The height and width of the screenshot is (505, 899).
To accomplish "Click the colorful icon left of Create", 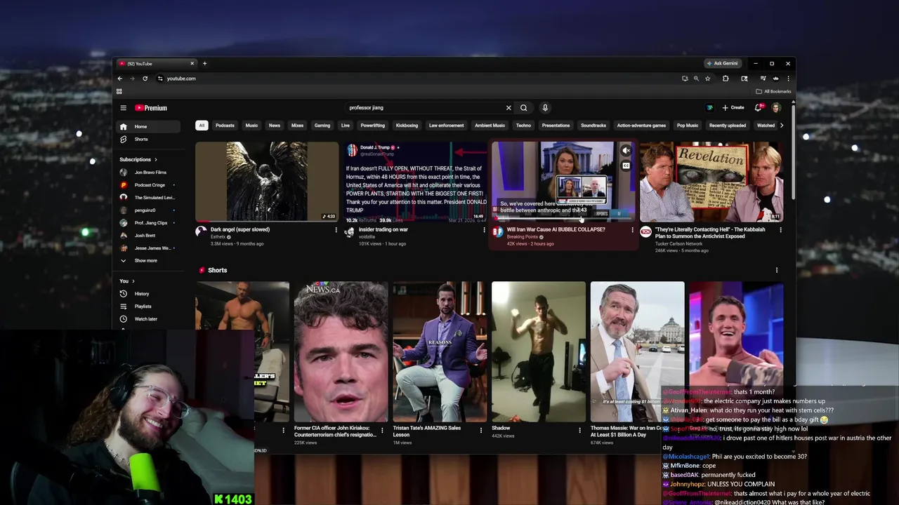I will click(x=709, y=108).
